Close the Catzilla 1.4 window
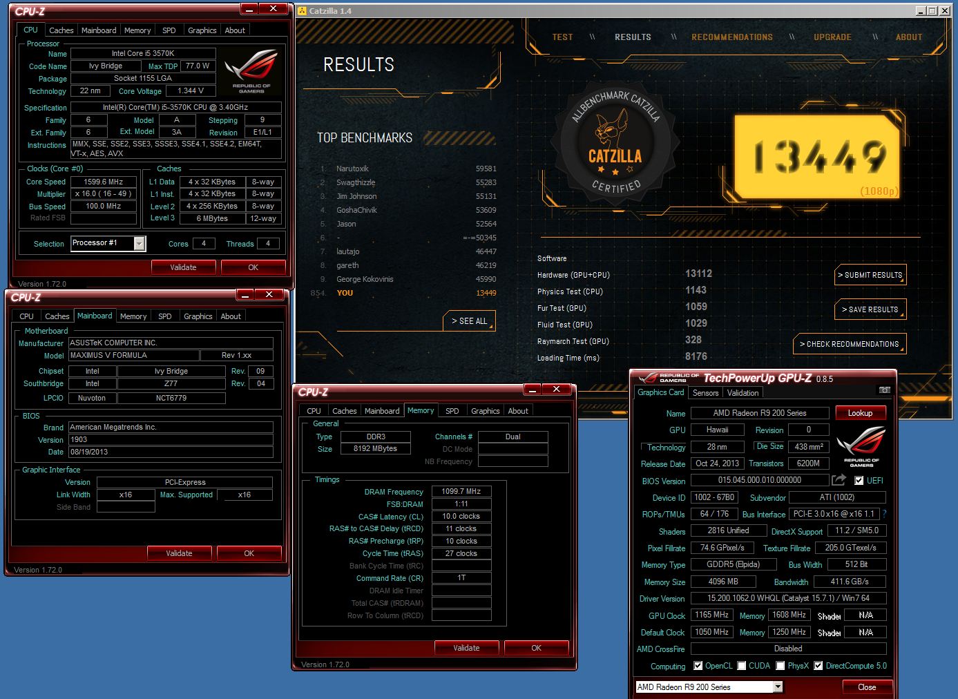The width and height of the screenshot is (958, 699). (944, 11)
